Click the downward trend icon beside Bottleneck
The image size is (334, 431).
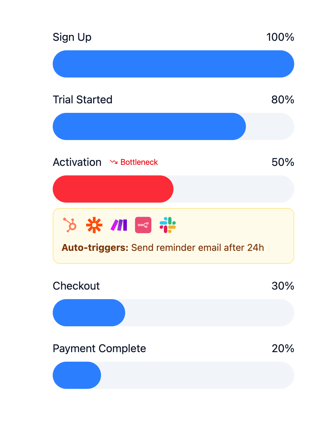click(114, 162)
